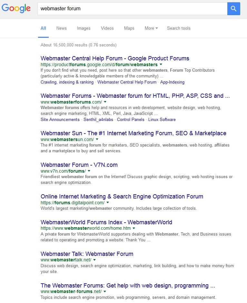The height and width of the screenshot is (303, 247).
Task: Click the Google logo
Action: [16, 8]
